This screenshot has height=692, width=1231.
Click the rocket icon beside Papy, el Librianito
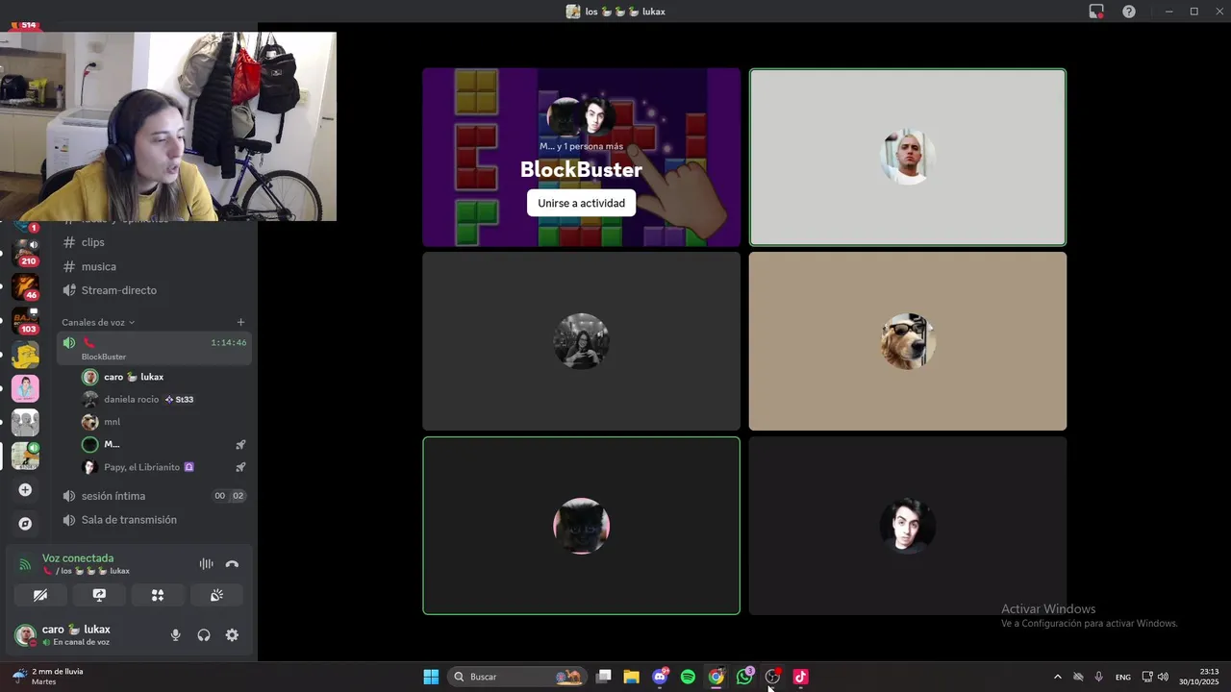(240, 467)
